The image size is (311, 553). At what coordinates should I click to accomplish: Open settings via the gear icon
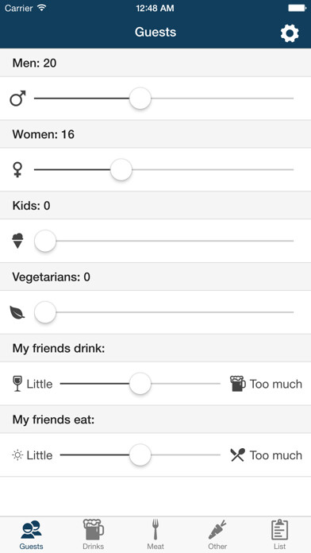point(290,33)
